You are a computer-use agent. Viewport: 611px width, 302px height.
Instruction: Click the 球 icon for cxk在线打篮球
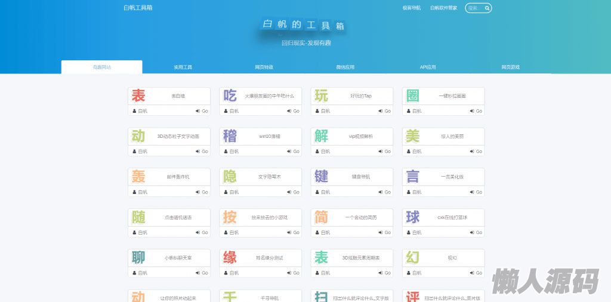[x=412, y=217]
